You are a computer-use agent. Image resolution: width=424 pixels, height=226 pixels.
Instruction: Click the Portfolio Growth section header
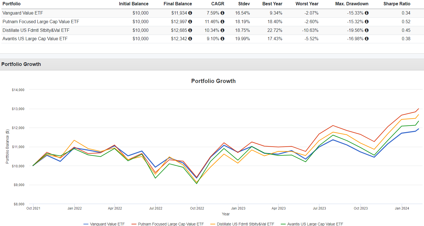coord(21,64)
